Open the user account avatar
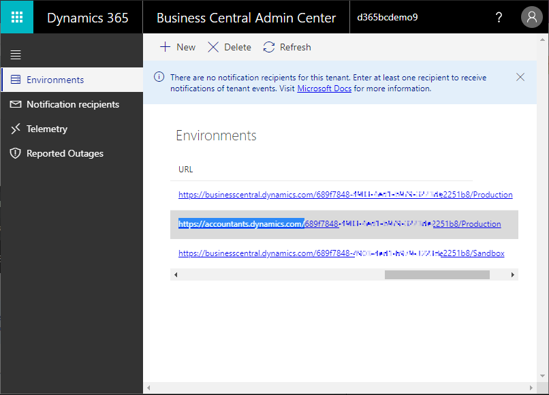 [x=532, y=17]
